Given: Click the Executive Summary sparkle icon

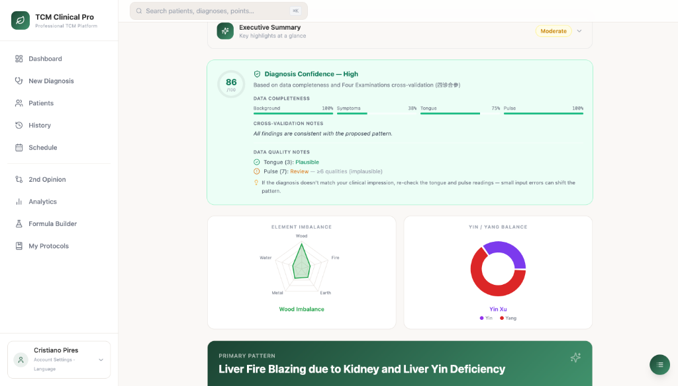Looking at the screenshot, I should (225, 31).
